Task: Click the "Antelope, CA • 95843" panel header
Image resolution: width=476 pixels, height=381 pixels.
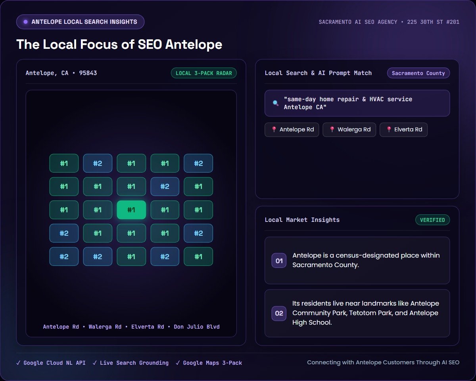Action: 61,73
